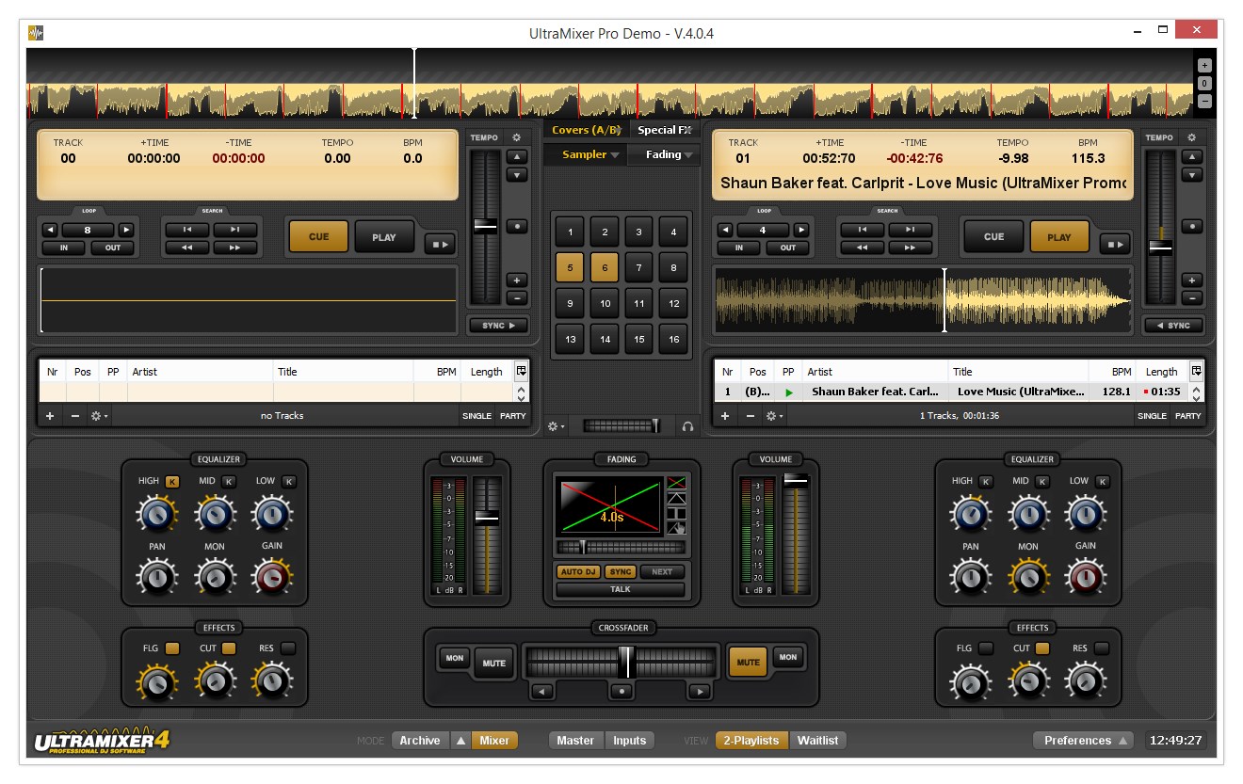
Task: Jump to next track on left deck
Action: (x=235, y=230)
